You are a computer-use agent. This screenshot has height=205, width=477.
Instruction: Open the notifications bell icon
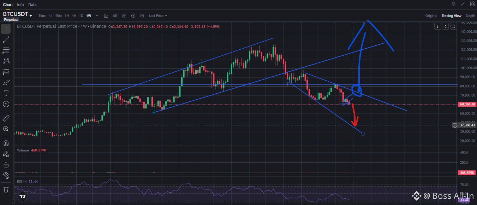tap(454, 4)
